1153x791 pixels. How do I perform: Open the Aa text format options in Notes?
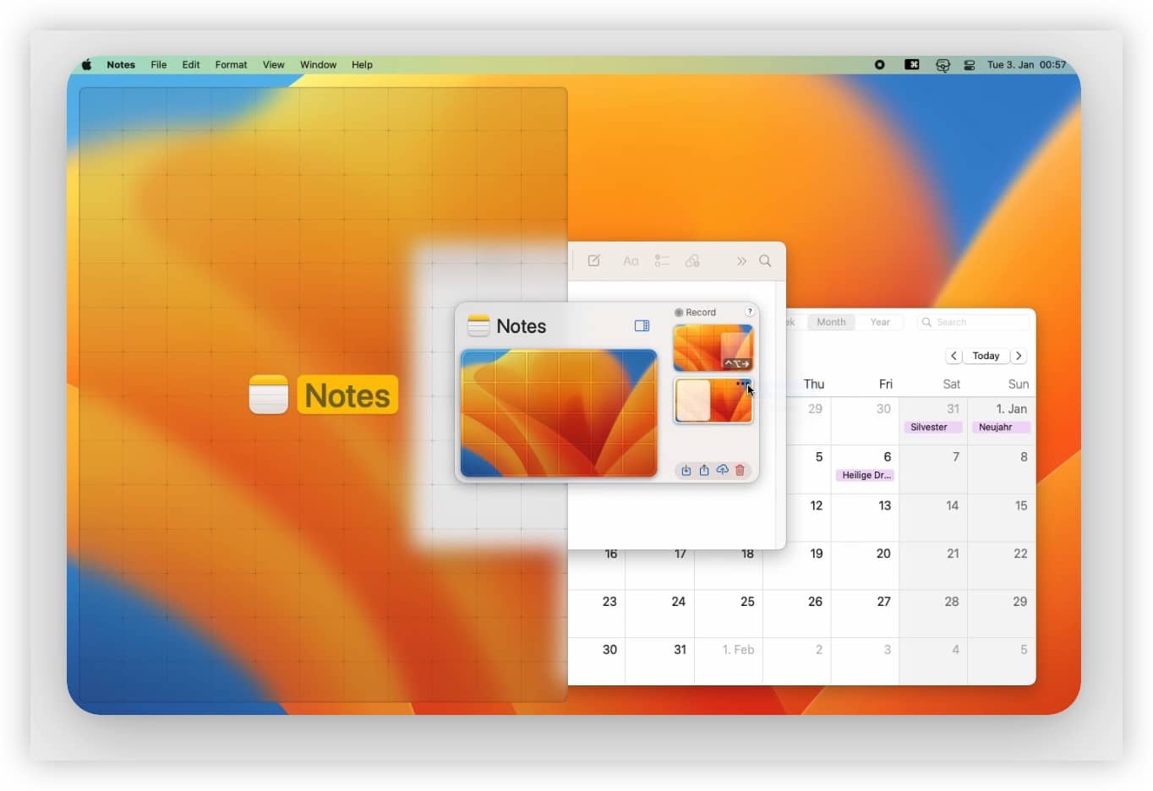pos(631,261)
